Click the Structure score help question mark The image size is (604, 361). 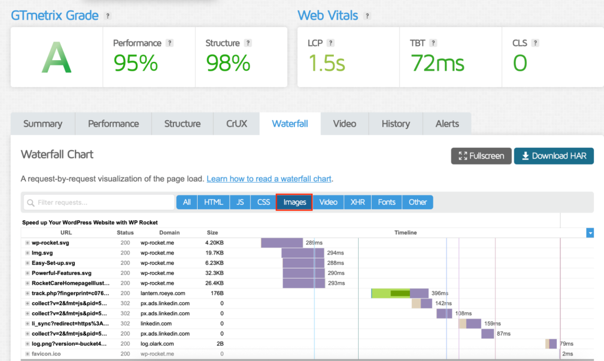click(x=248, y=43)
